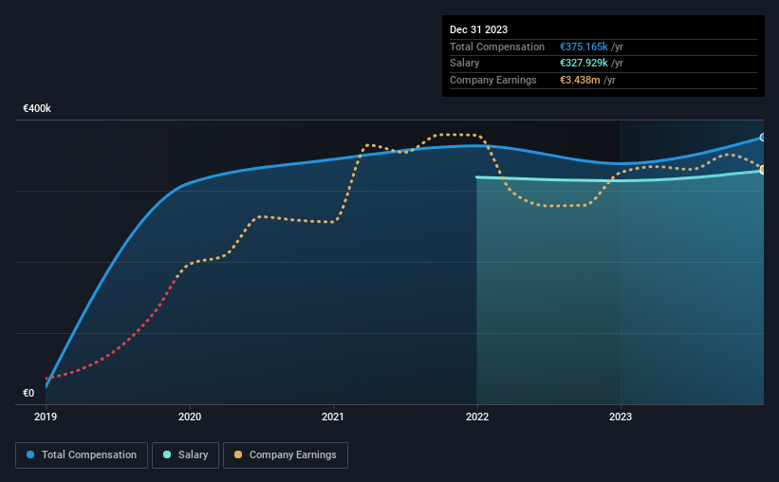This screenshot has width=779, height=482.
Task: Click the 2021 x-axis label
Action: tap(333, 417)
